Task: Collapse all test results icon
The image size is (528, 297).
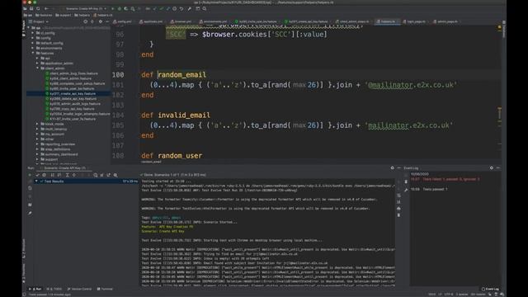Action: coord(74,175)
